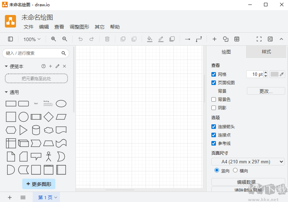Select the actor stick figure shape
288x202 pixels.
[x=49, y=156]
